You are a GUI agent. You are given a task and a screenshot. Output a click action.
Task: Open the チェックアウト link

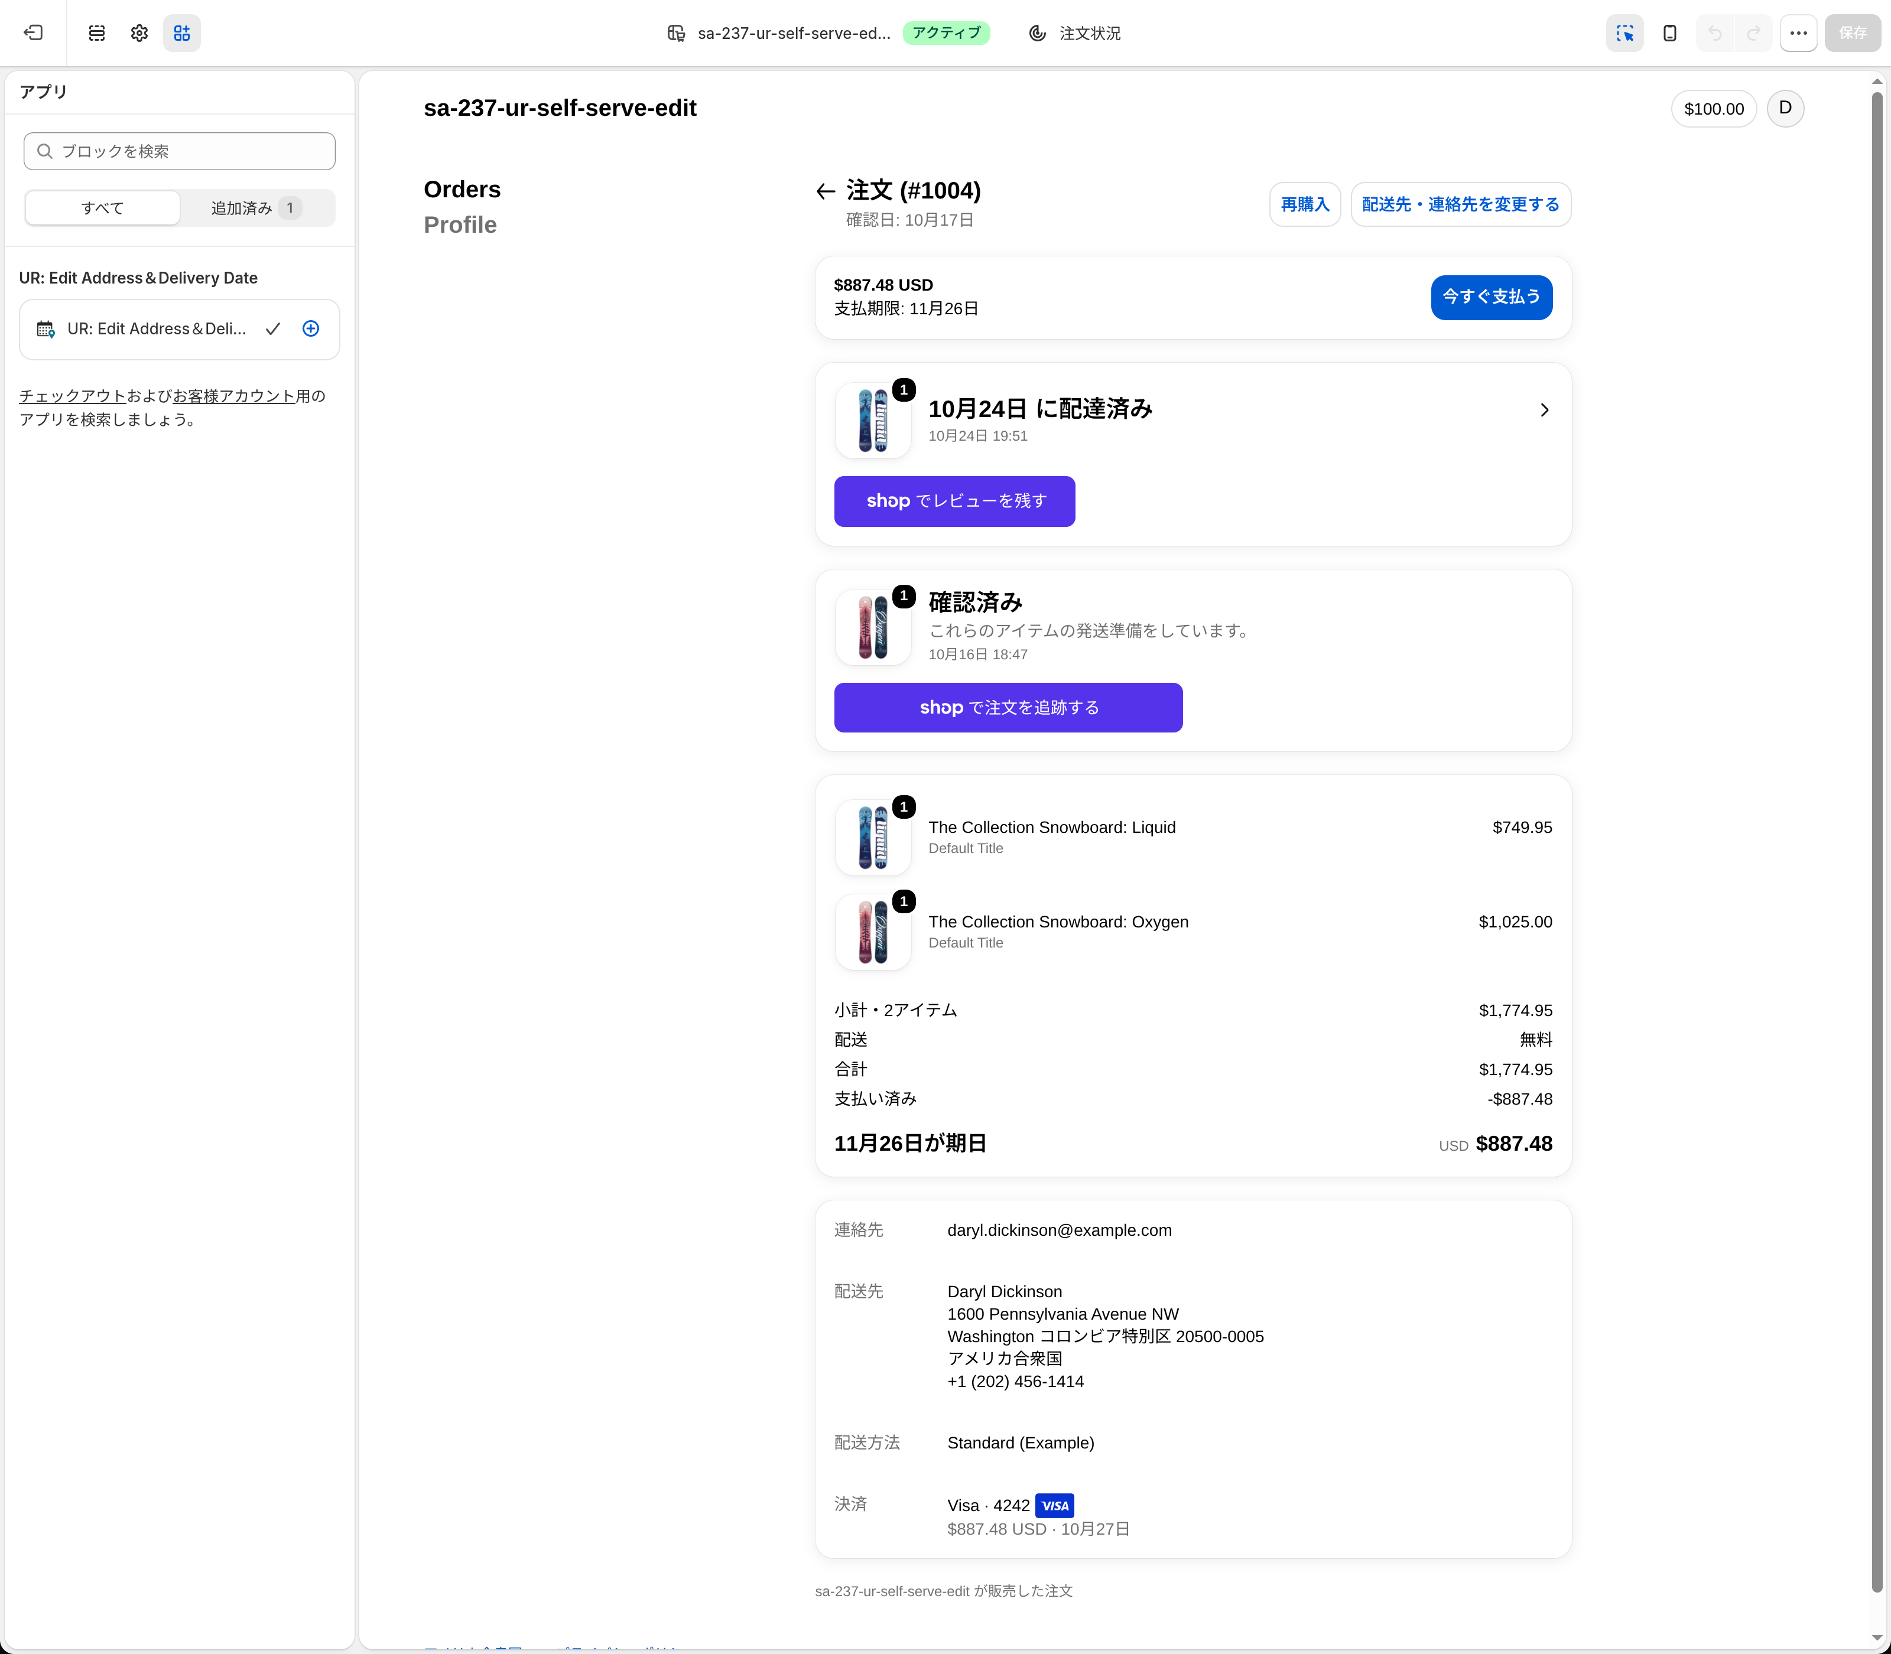73,396
